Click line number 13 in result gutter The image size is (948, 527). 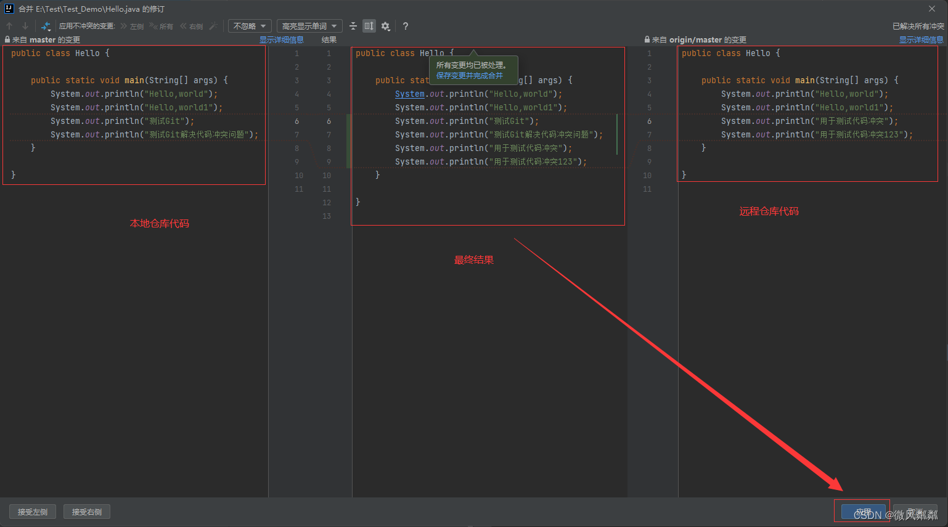coord(327,216)
